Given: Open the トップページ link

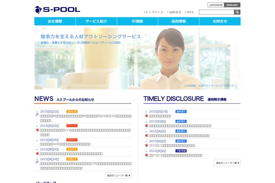Looking at the screenshot, I should (154, 12).
